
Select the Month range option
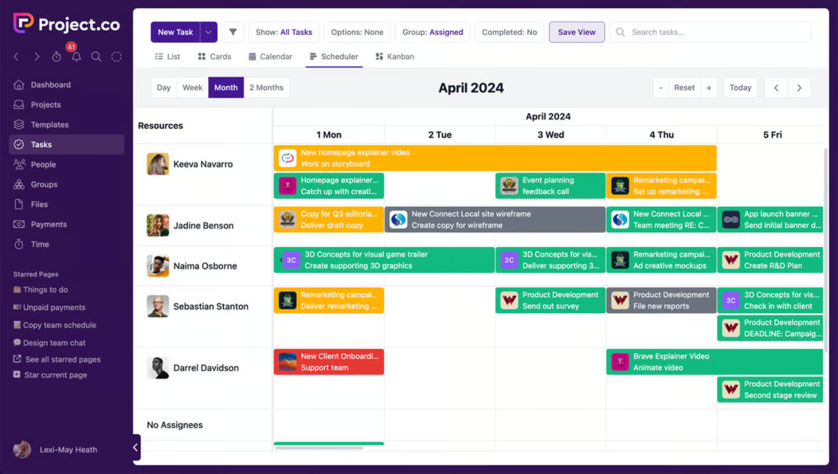coord(226,88)
